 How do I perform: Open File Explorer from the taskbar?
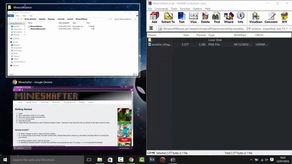pyautogui.click(x=99, y=160)
